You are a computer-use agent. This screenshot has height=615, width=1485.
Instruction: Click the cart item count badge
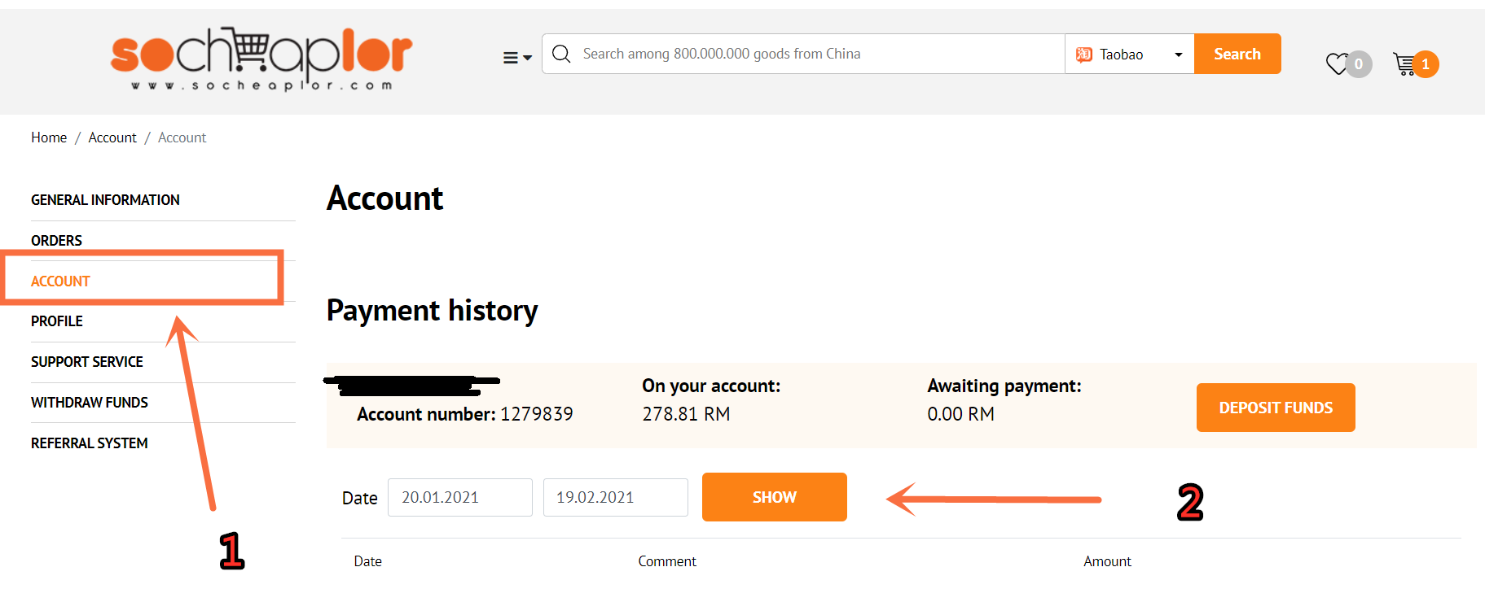tap(1426, 64)
